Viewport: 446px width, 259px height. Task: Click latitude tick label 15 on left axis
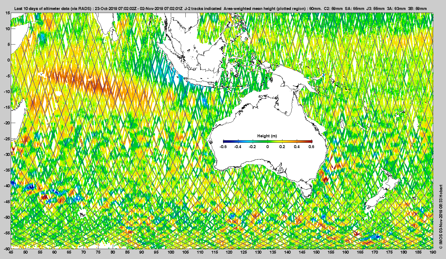point(8,13)
